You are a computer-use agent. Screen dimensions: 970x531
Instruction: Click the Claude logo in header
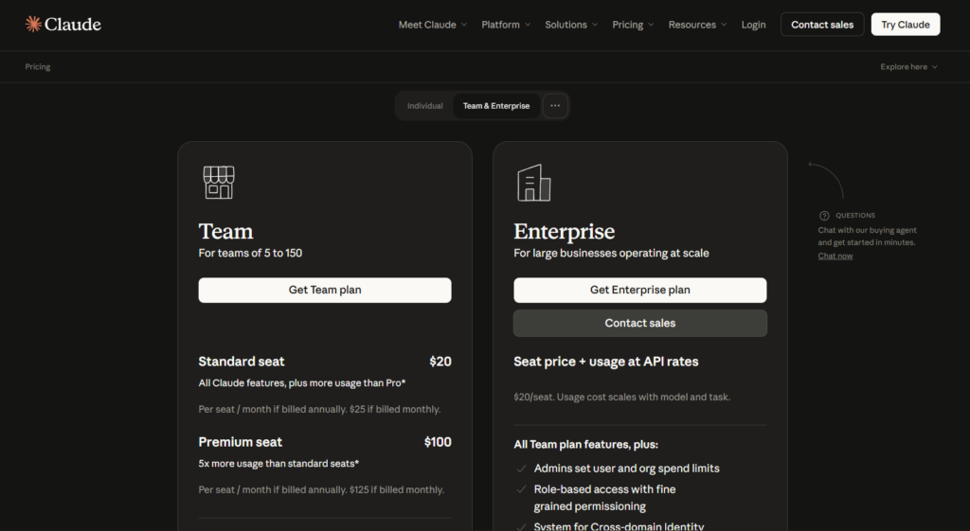63,24
